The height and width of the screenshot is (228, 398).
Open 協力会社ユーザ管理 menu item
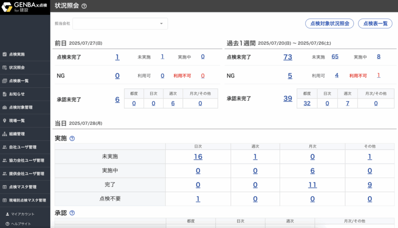(x=25, y=160)
